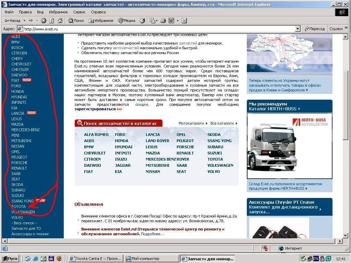The height and width of the screenshot is (263, 351).
Task: Click the Stop loading icon in toolbar
Action: [x=44, y=21]
